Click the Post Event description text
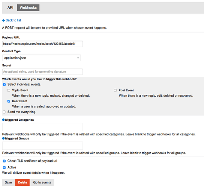The image size is (204, 188). click(156, 96)
